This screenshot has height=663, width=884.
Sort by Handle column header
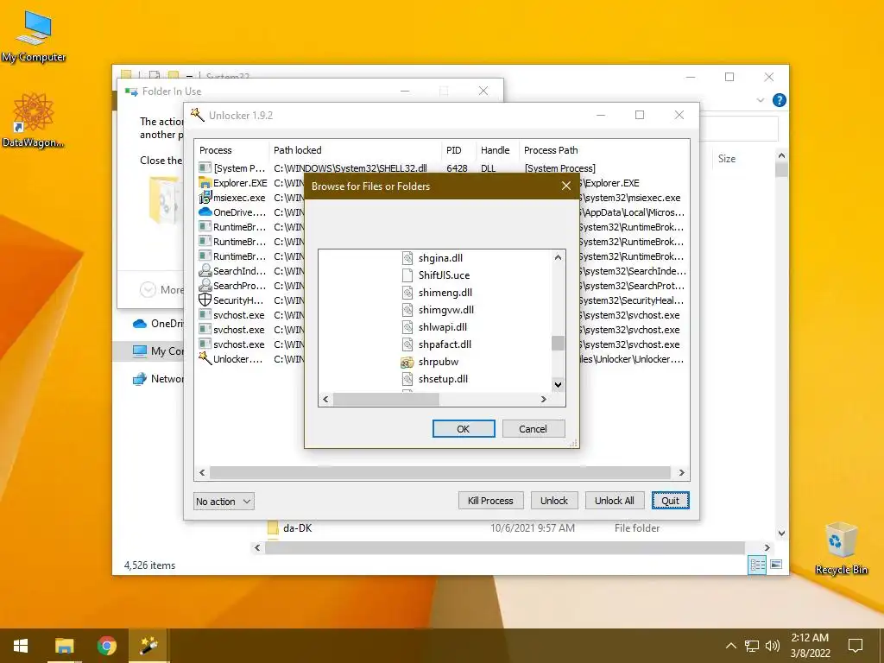(x=497, y=150)
